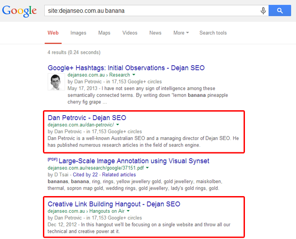This screenshot has height=239, width=296.
Task: Expand arrow beside 37151.pdf URL
Action: click(x=147, y=168)
